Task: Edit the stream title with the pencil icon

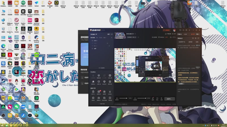Action: click(x=135, y=34)
